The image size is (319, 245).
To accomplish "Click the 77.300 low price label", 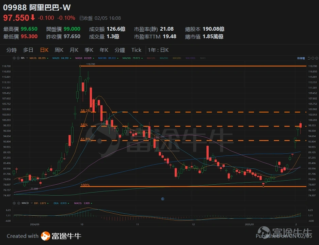I will pyautogui.click(x=34, y=189).
